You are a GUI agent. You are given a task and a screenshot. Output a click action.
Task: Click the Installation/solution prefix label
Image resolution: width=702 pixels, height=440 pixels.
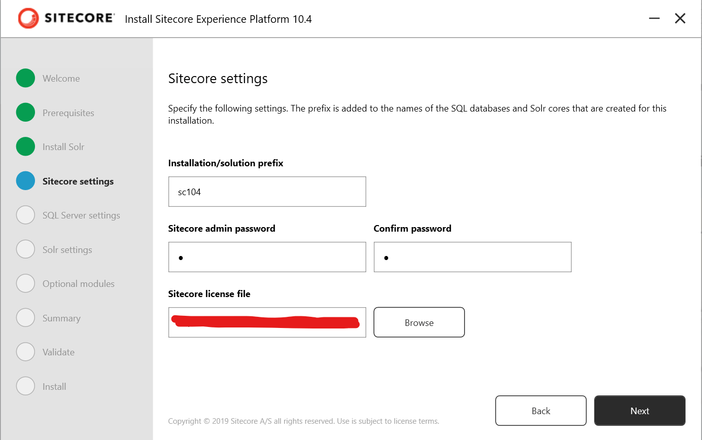pos(226,163)
